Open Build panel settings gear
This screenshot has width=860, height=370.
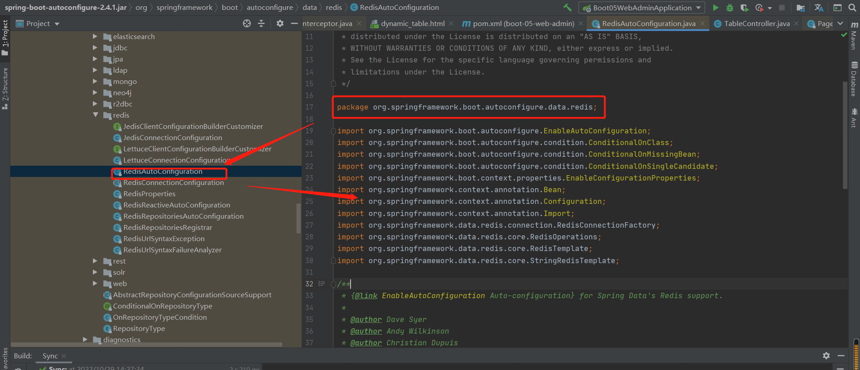coord(826,355)
